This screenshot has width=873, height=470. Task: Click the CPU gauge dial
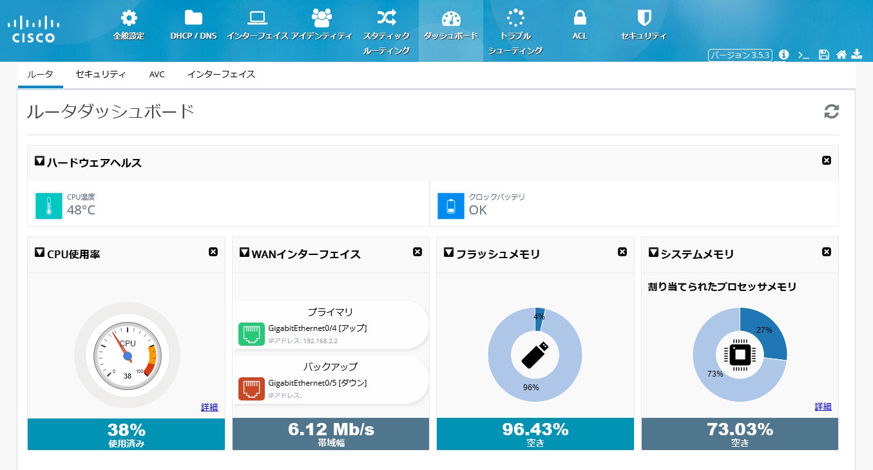click(128, 355)
